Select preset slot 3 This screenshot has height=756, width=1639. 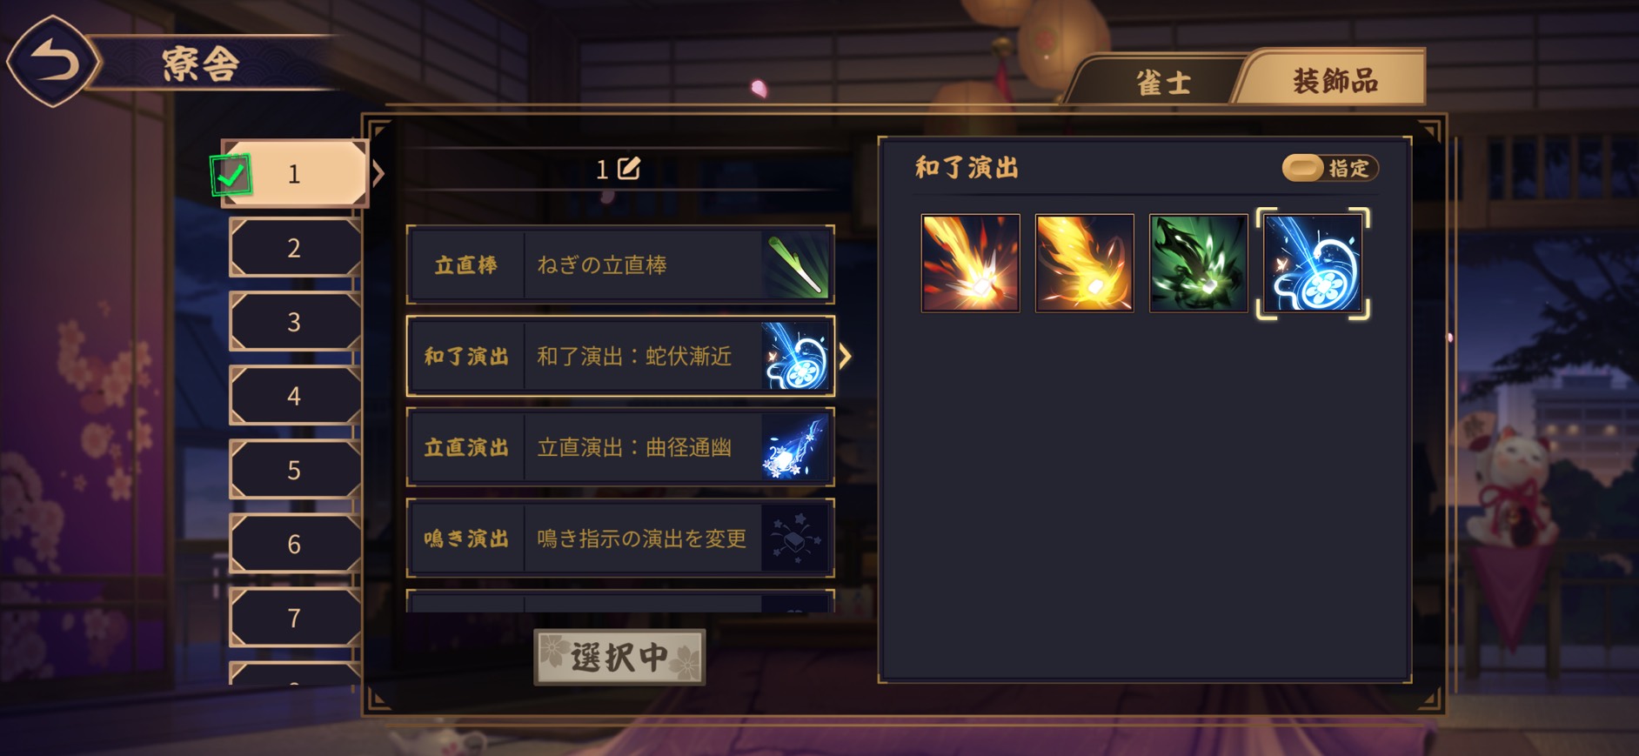pos(295,322)
